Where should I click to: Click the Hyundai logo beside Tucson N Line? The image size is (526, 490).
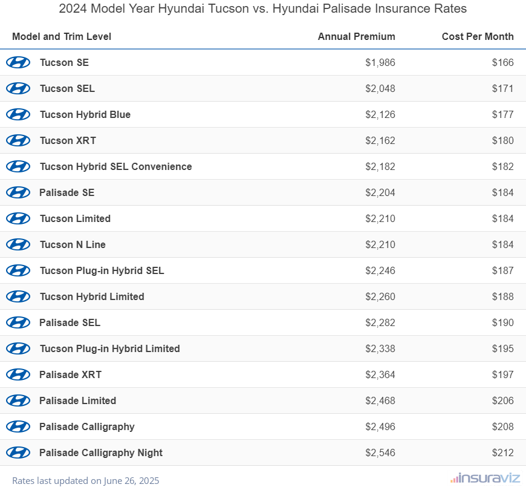coord(18,244)
